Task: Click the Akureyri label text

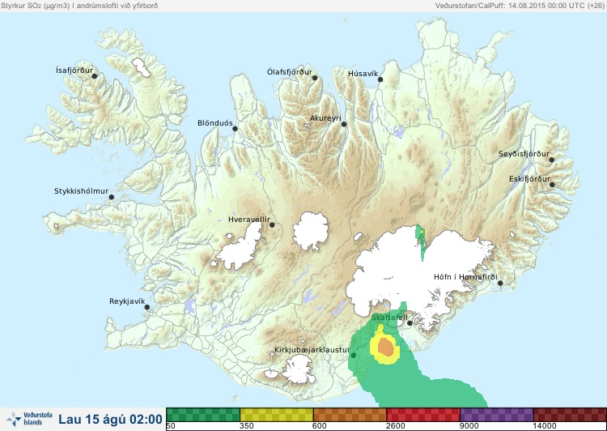Action: point(325,118)
